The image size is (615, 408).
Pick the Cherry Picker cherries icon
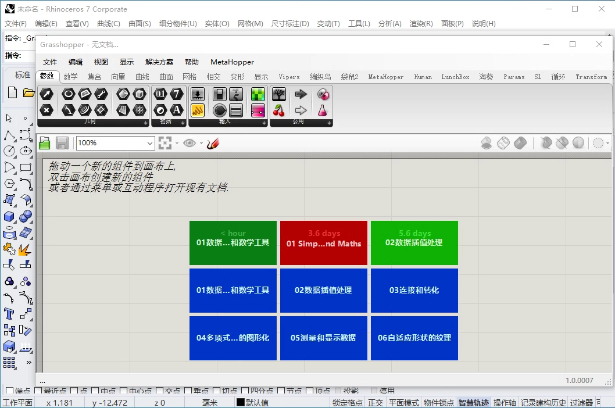pyautogui.click(x=279, y=110)
